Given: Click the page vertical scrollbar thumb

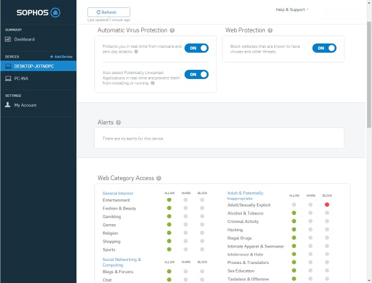Looking at the screenshot, I should pos(369,75).
